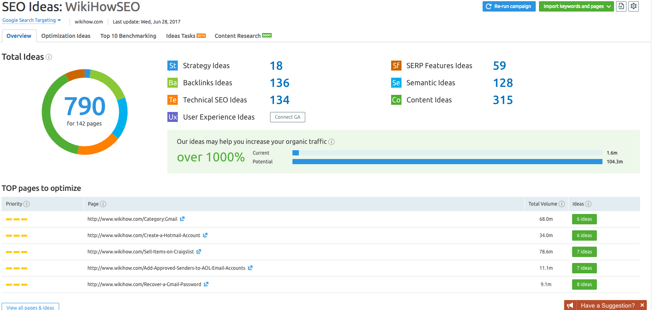Click the Potential traffic progress bar

click(x=447, y=162)
